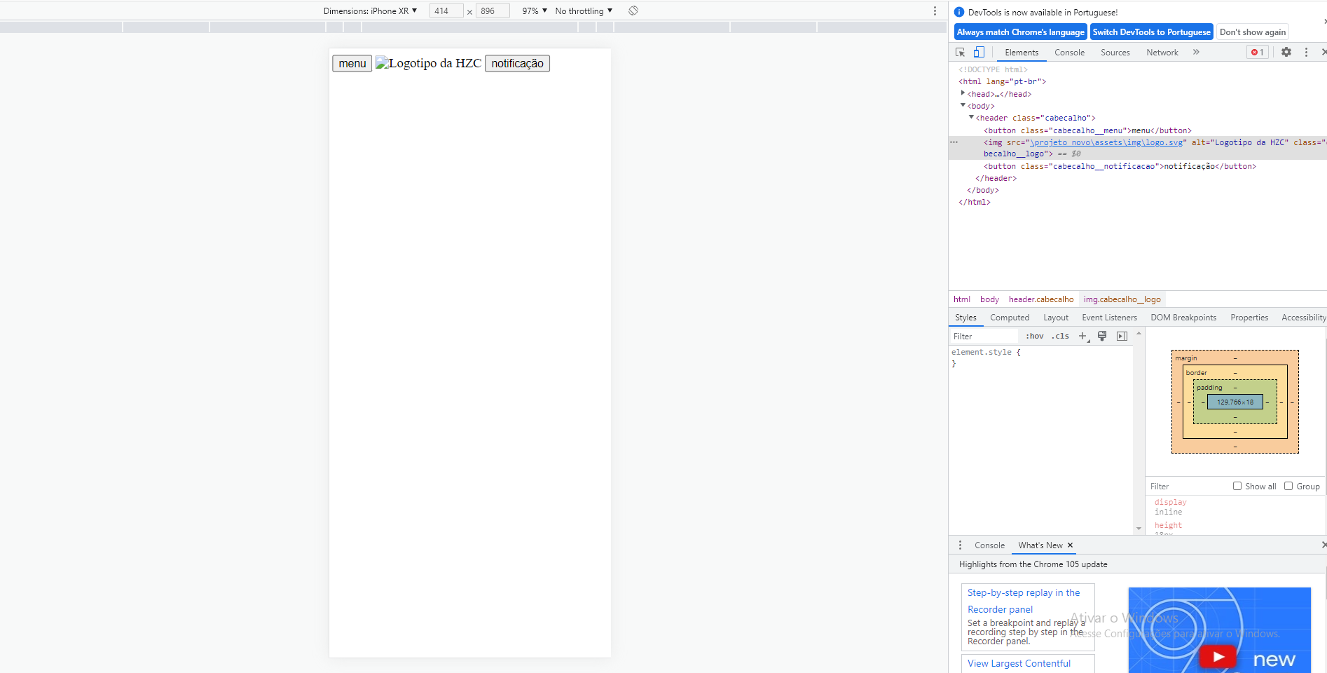
Task: Collapse the header cabecalho node
Action: (971, 117)
